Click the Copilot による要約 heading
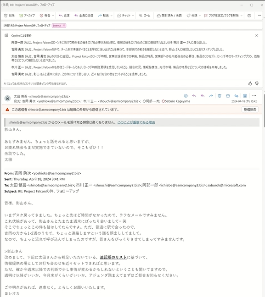 click(21, 36)
